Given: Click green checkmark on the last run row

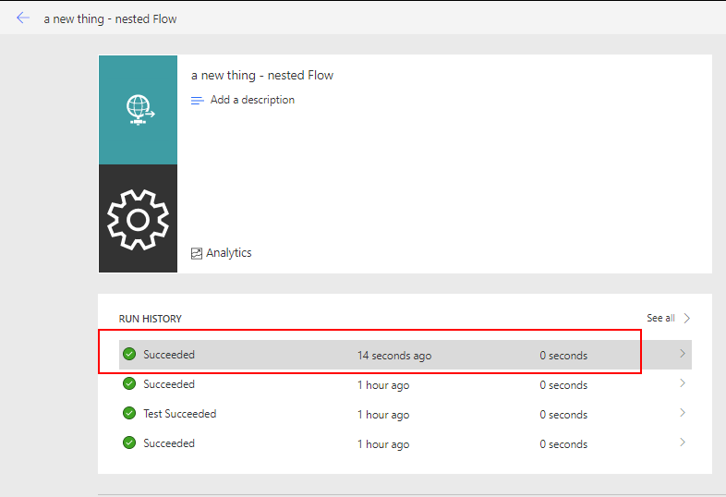Looking at the screenshot, I should point(129,443).
